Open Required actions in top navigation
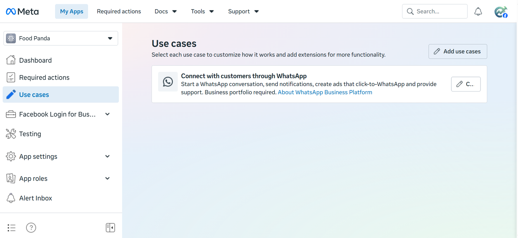 tap(119, 11)
